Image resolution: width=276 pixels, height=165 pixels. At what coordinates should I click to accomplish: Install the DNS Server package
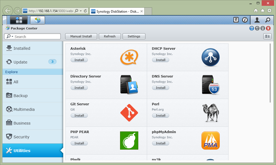point(161,88)
